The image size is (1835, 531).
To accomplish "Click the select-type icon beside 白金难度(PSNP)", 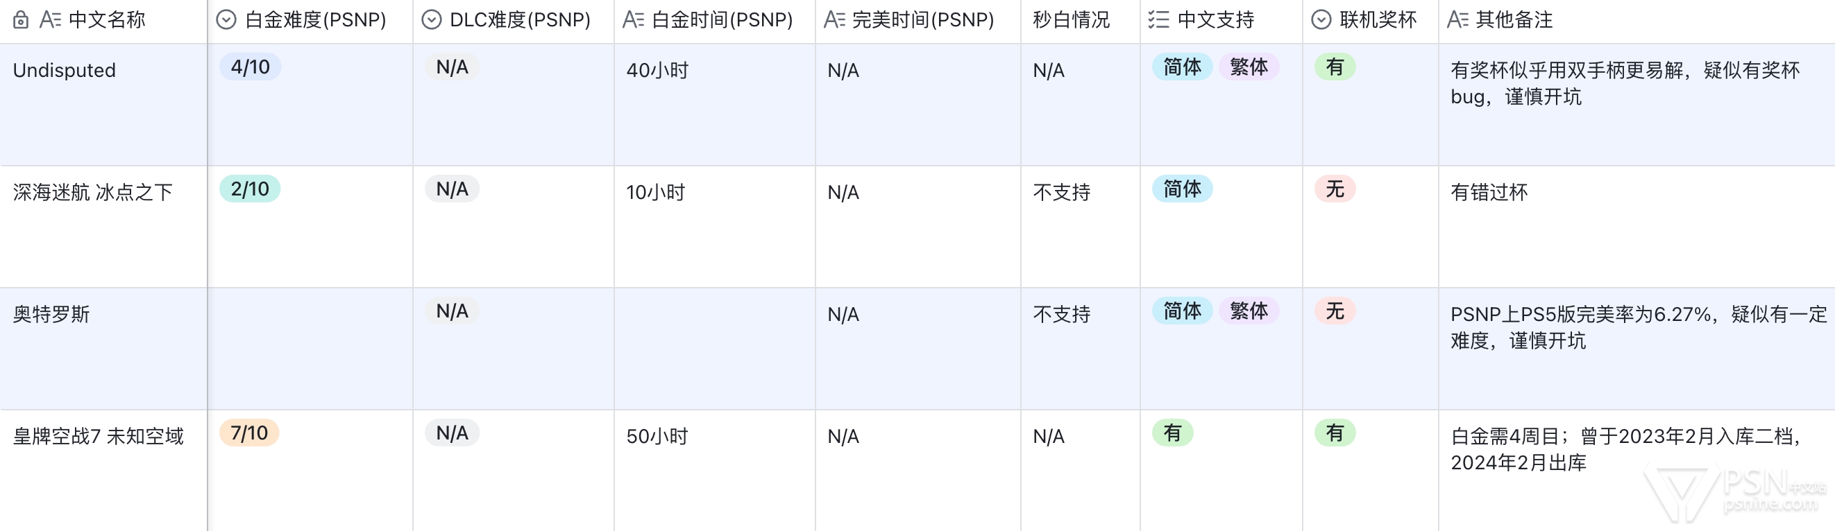I will click(x=226, y=20).
